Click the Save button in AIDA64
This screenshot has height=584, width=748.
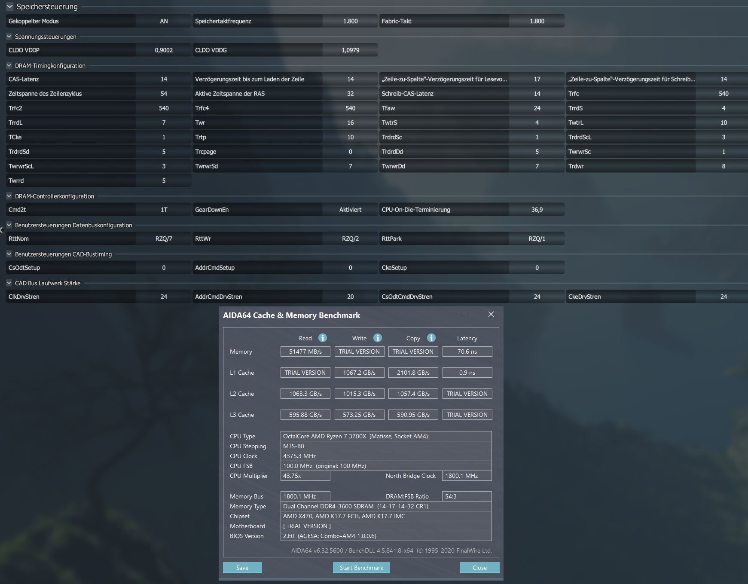(x=242, y=568)
